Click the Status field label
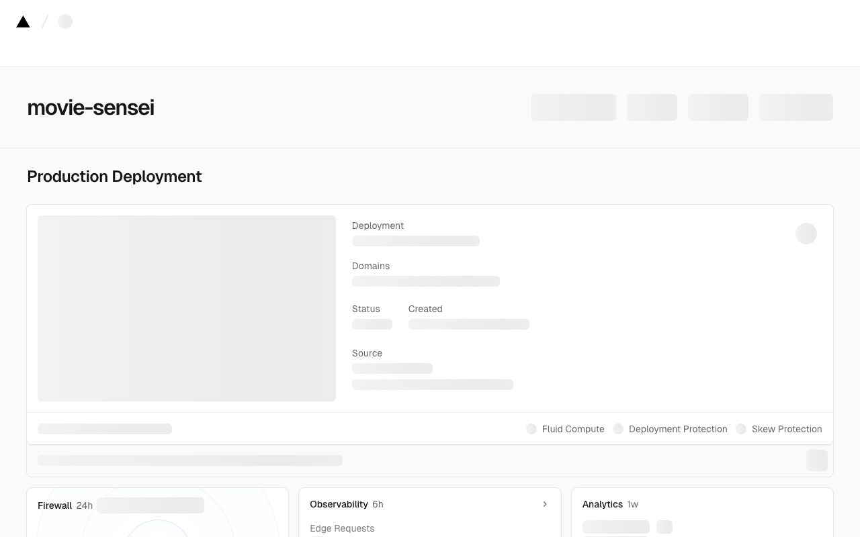Viewport: 860px width, 537px height. (366, 309)
